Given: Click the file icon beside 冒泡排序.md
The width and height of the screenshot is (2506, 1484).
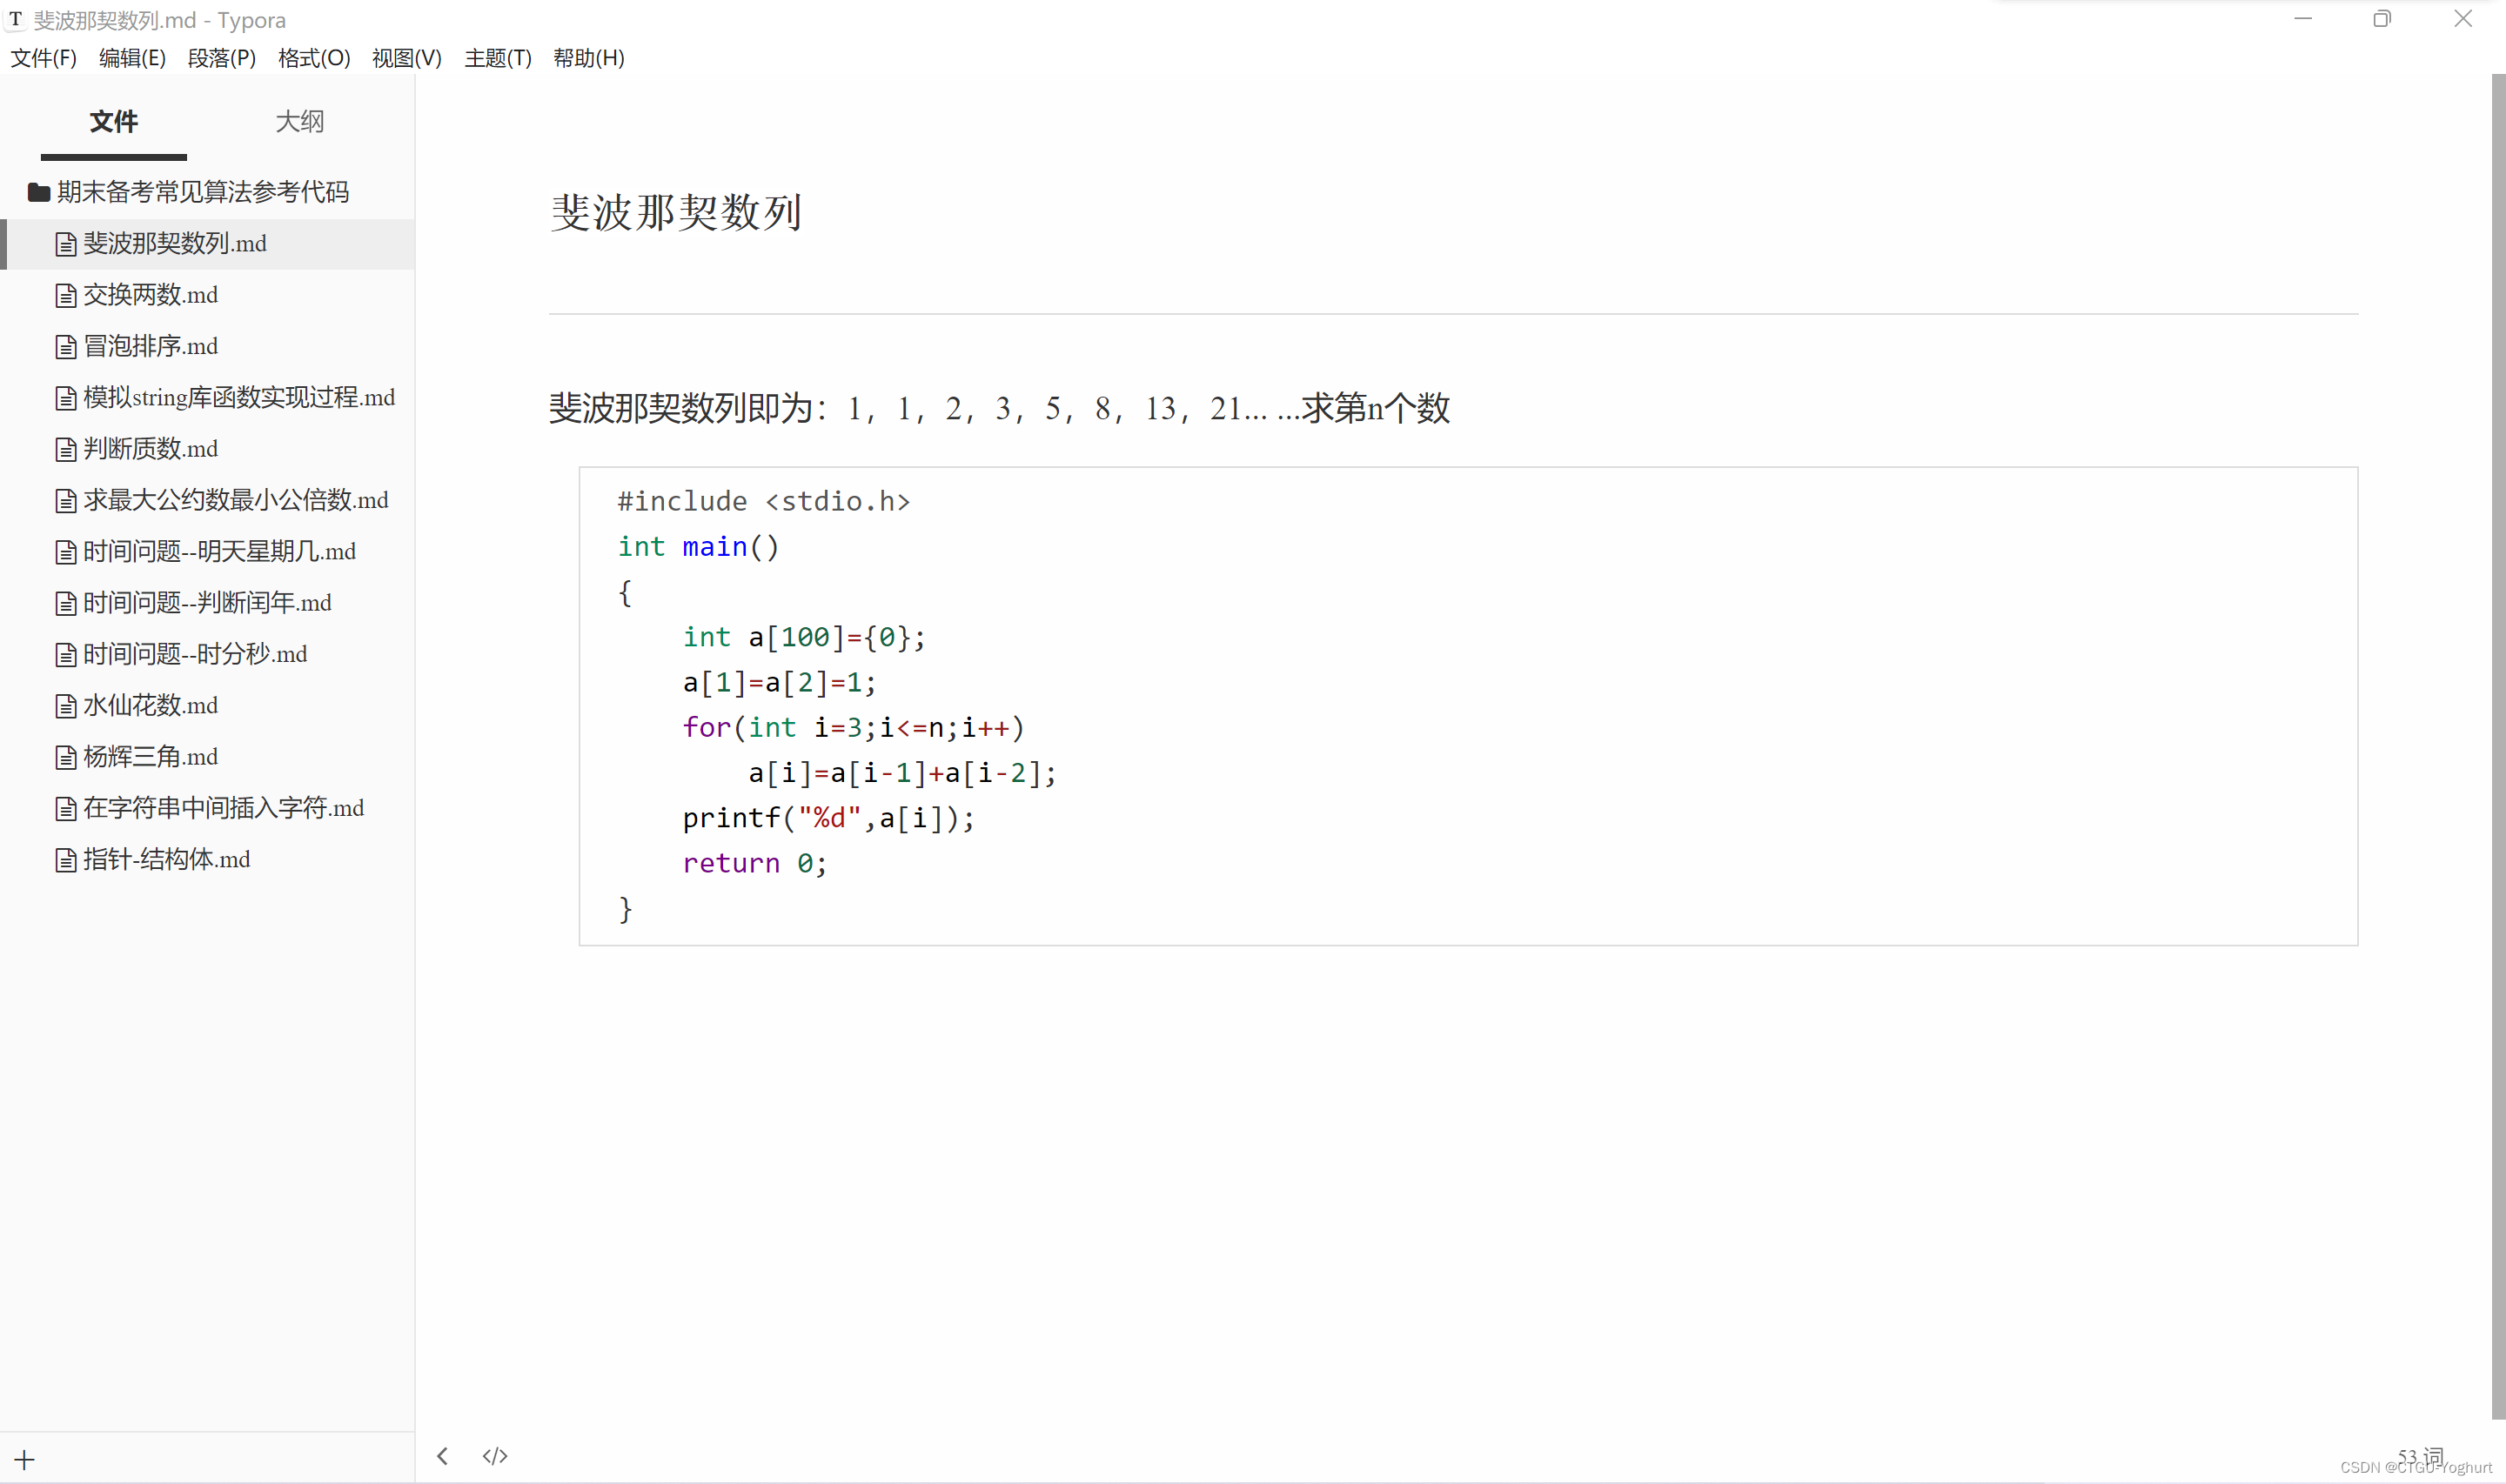Looking at the screenshot, I should (x=66, y=347).
